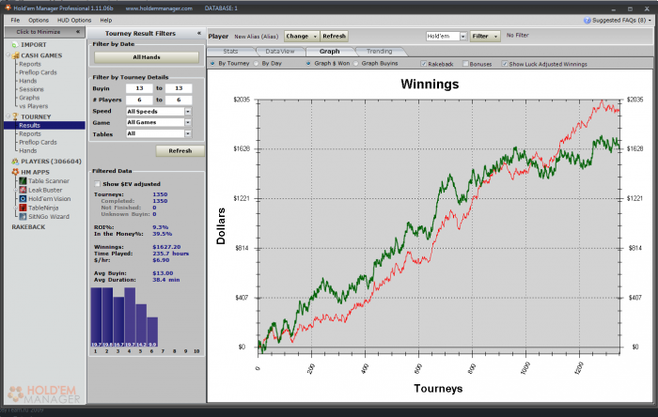Click Refresh button next to Change
The height and width of the screenshot is (417, 658).
coord(334,36)
